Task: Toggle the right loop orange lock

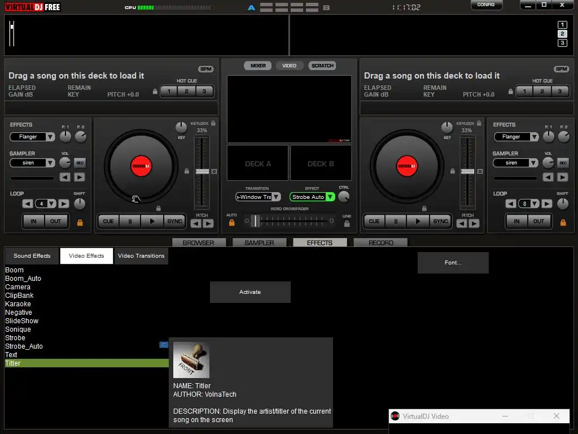Action: coord(563,222)
